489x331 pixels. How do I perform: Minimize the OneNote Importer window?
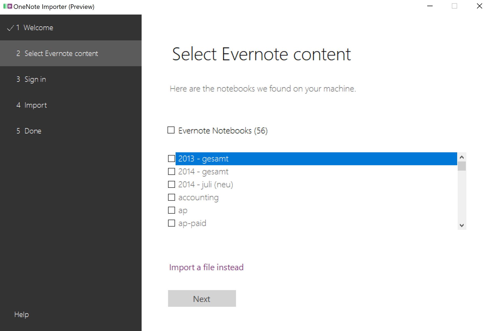pos(430,6)
